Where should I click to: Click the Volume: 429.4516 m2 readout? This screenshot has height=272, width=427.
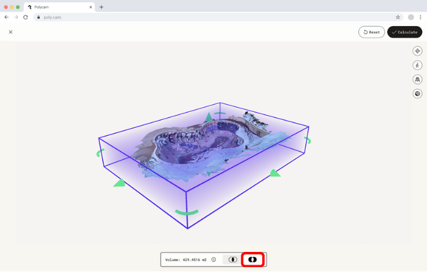186,260
